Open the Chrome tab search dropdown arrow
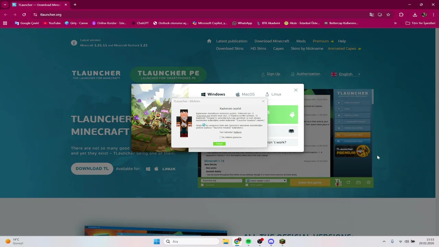 coord(5,5)
